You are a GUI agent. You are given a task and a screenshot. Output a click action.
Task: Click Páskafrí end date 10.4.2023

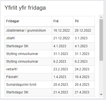click(82, 77)
